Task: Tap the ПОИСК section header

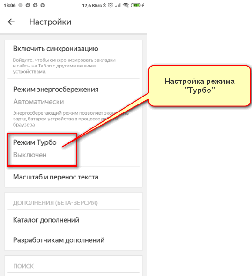Action: tap(23, 266)
